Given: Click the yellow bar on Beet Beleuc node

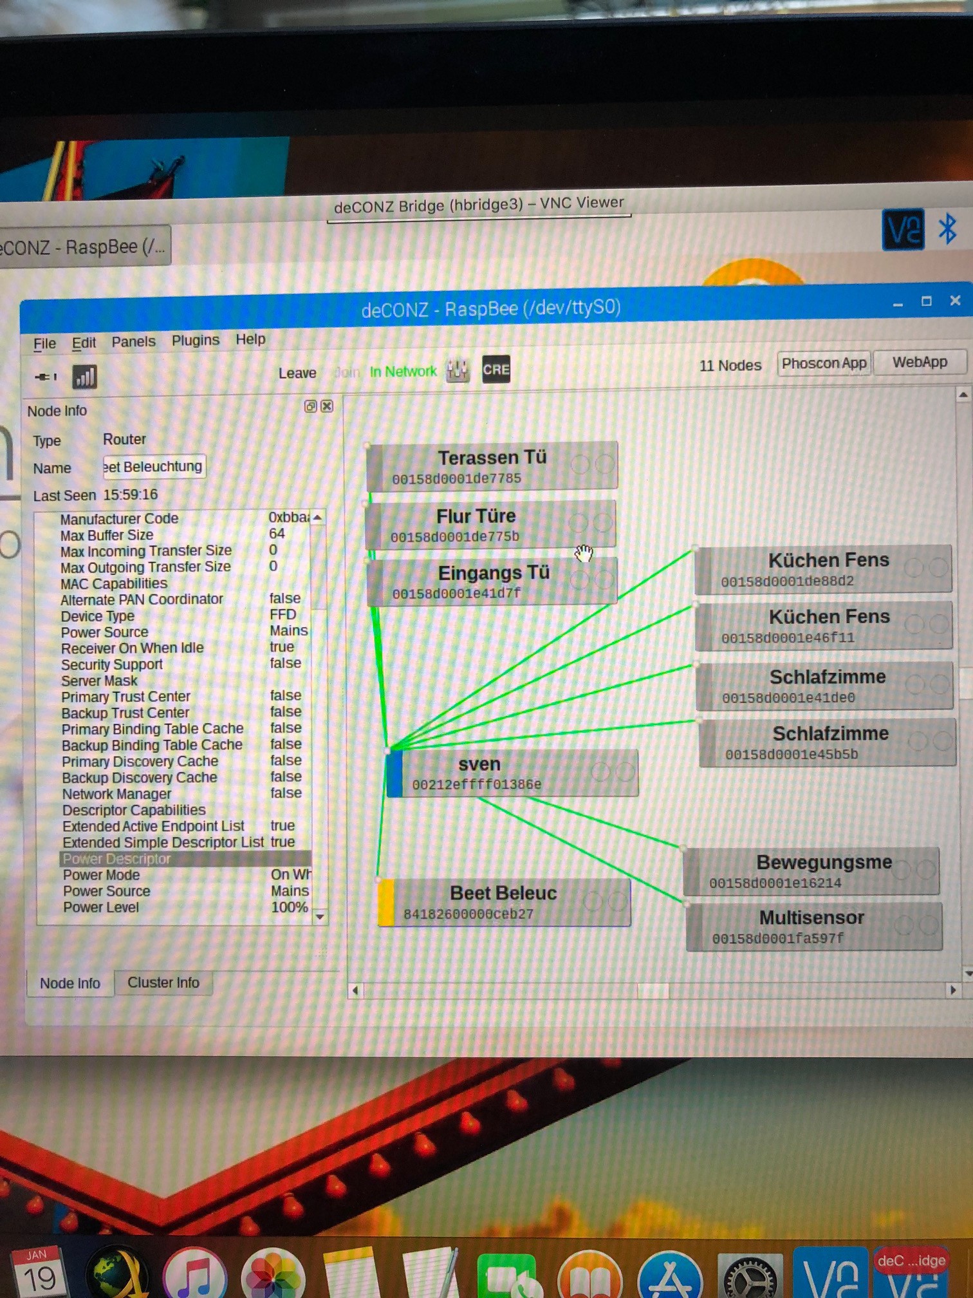Looking at the screenshot, I should pos(385,903).
